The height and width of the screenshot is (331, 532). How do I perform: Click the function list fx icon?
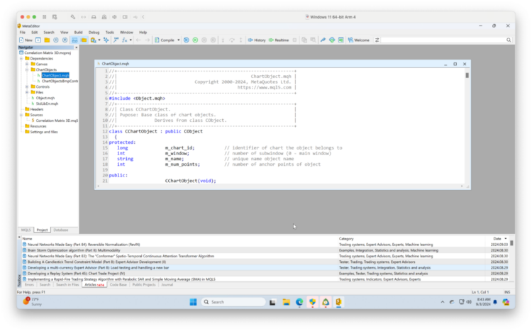coord(125,40)
